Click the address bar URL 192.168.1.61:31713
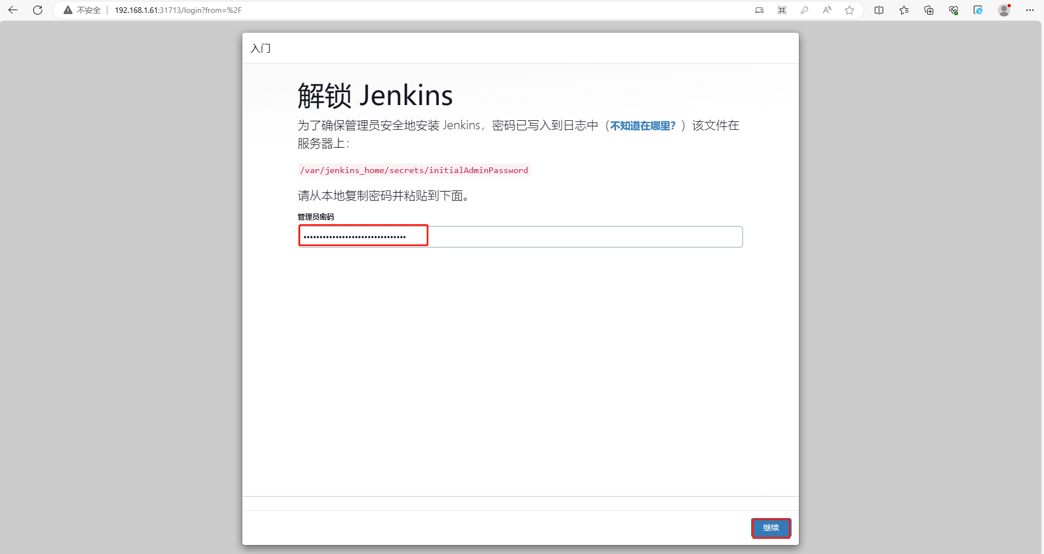This screenshot has height=554, width=1044. 178,10
